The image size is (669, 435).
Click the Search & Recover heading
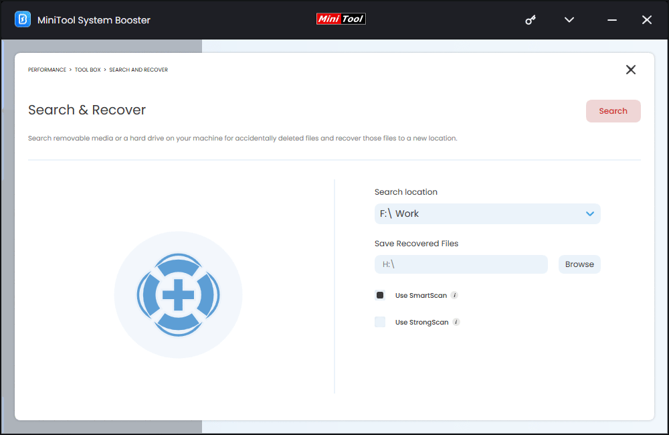click(x=87, y=110)
